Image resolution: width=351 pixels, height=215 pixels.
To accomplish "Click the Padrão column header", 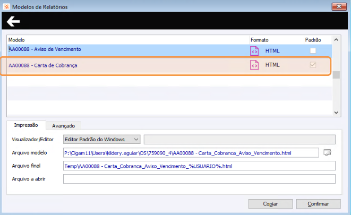I will [x=318, y=40].
